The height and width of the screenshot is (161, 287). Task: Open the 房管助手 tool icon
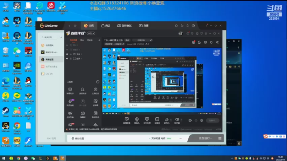83,91
